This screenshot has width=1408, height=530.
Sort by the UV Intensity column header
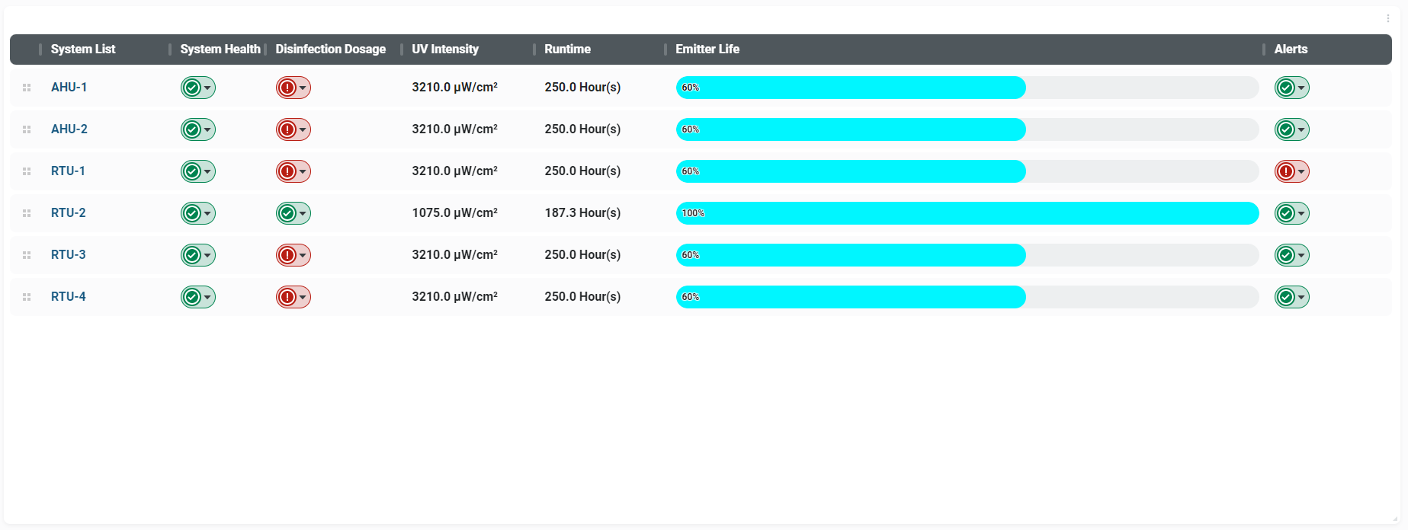pyautogui.click(x=445, y=49)
